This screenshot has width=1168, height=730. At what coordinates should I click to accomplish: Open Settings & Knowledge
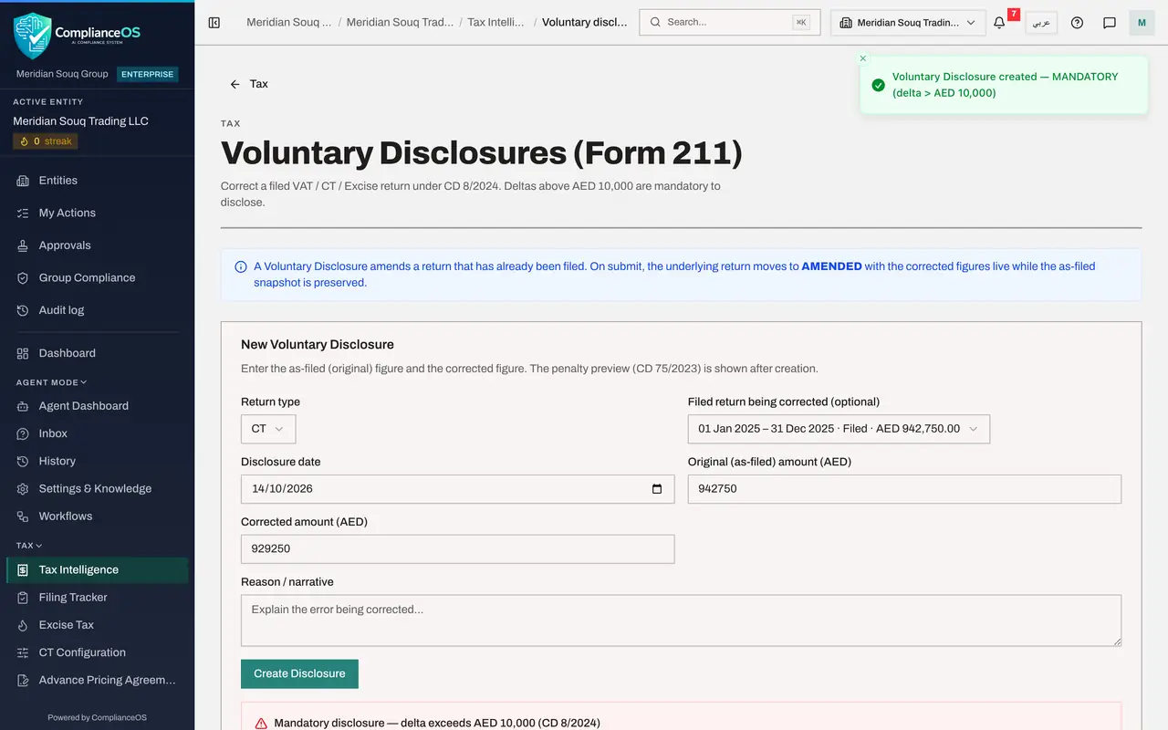97,488
